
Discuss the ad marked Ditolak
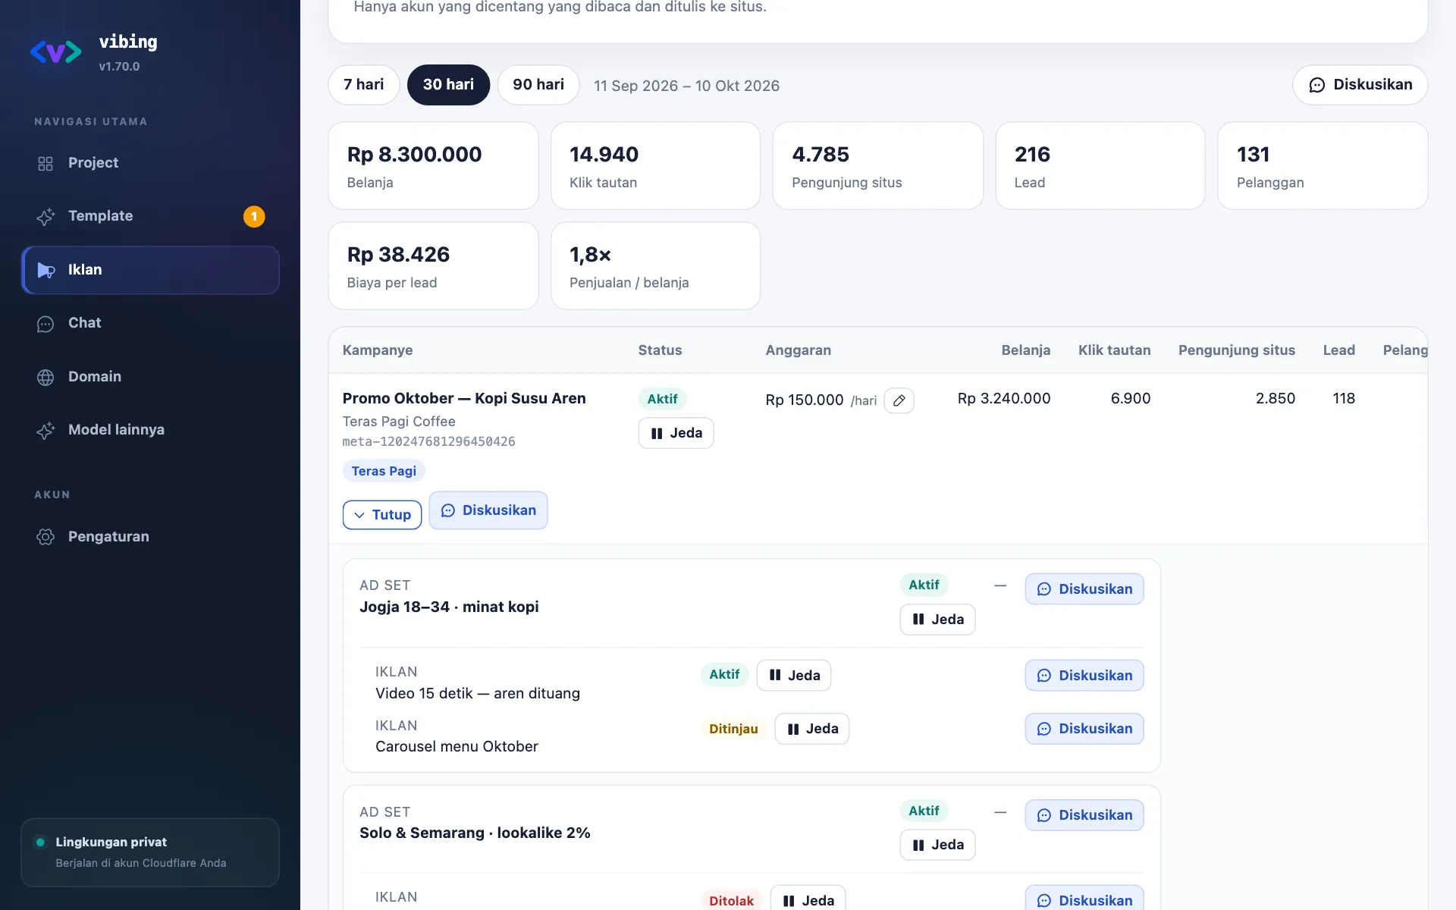point(1084,899)
